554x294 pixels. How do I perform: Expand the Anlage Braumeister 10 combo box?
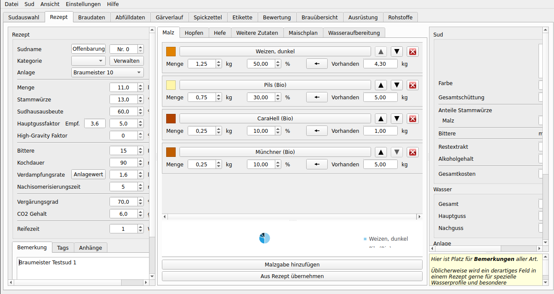coord(107,73)
